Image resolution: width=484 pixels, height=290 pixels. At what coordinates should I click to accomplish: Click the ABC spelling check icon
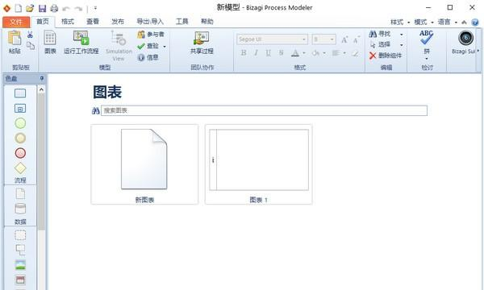(x=426, y=38)
